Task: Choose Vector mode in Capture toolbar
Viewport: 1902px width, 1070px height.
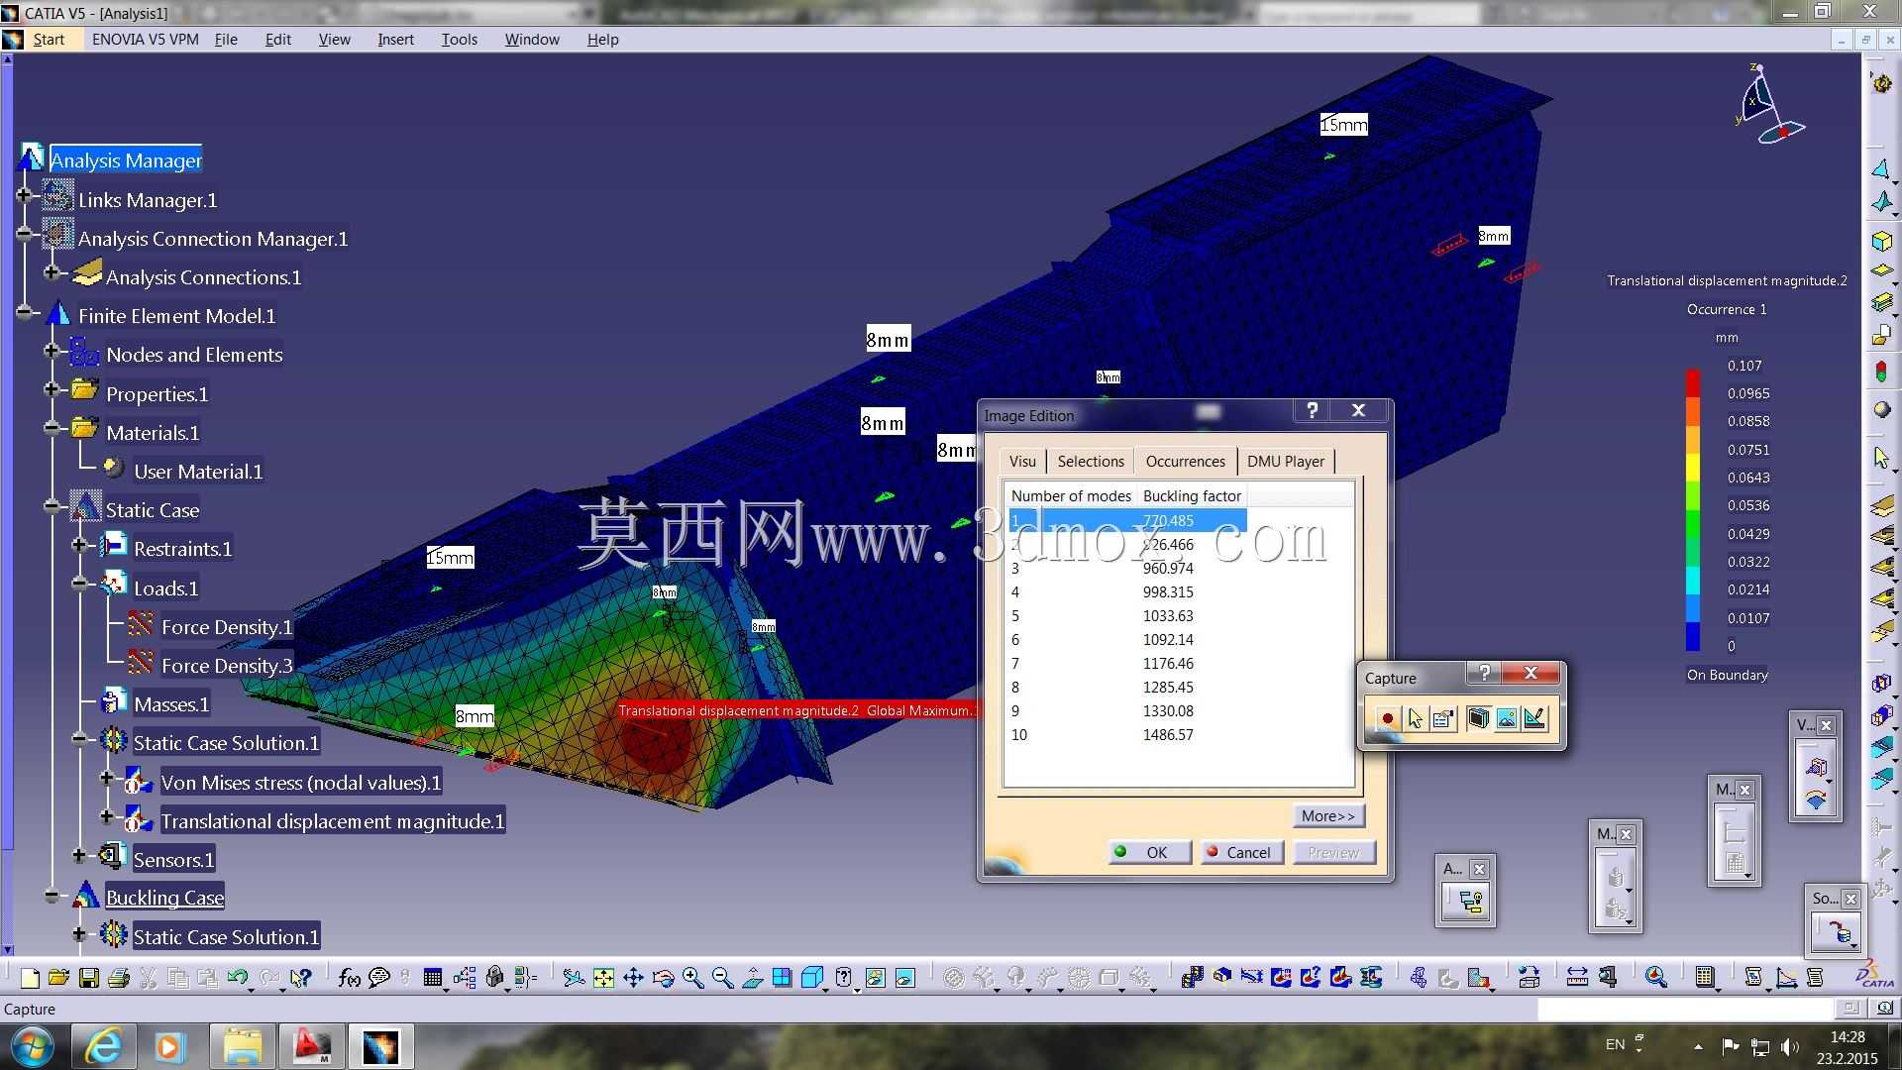Action: [1534, 719]
